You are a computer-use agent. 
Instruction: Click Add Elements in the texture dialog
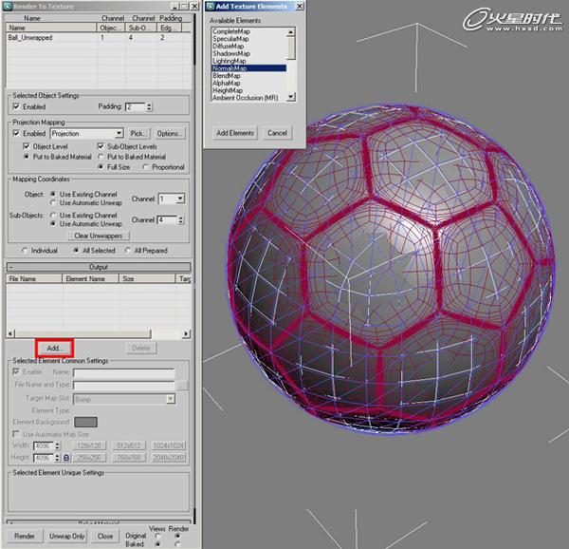[235, 133]
